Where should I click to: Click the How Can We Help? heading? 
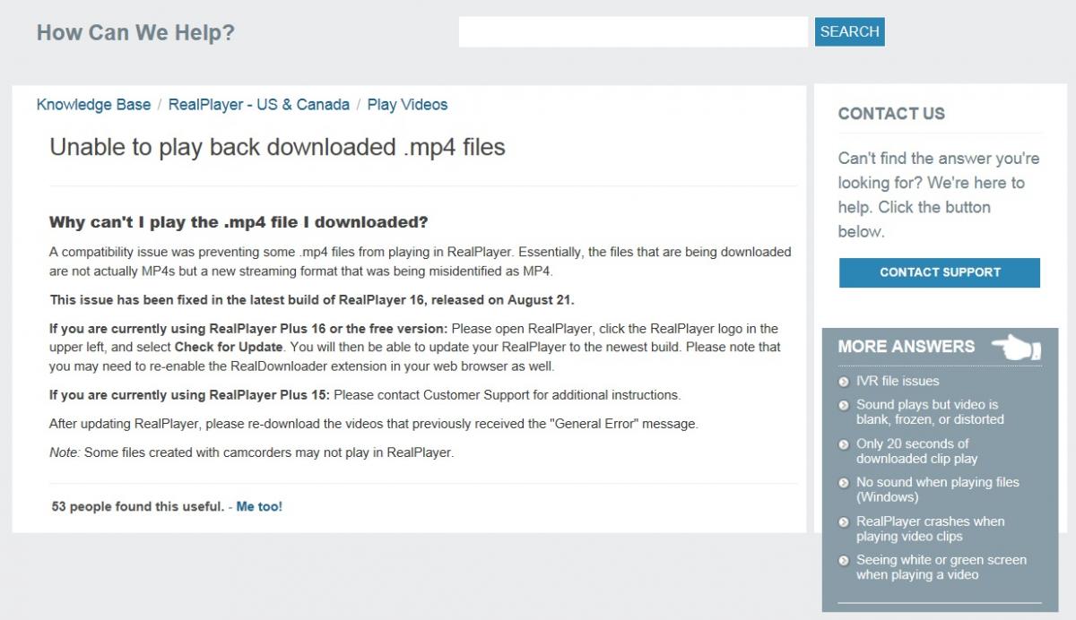[x=135, y=33]
